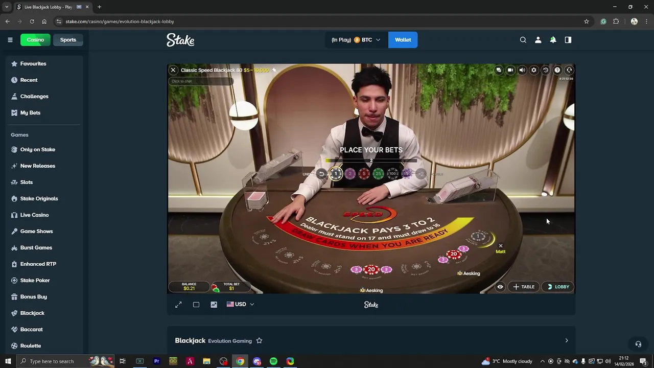Screen dimensions: 654x368
Task: Select the green 25 chip
Action: point(378,174)
